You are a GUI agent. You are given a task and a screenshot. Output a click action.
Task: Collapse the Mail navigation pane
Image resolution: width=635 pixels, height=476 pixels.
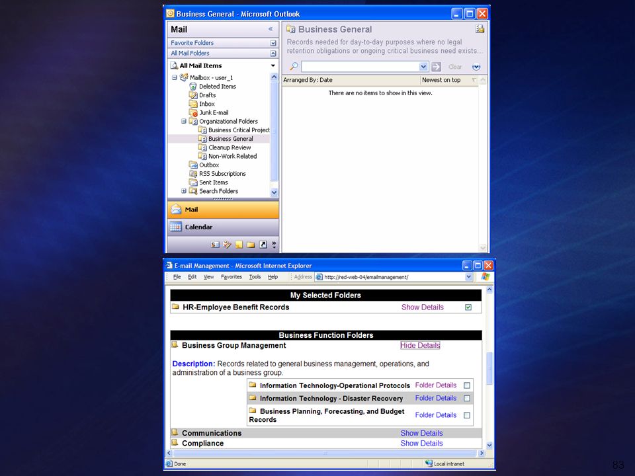[x=271, y=28]
